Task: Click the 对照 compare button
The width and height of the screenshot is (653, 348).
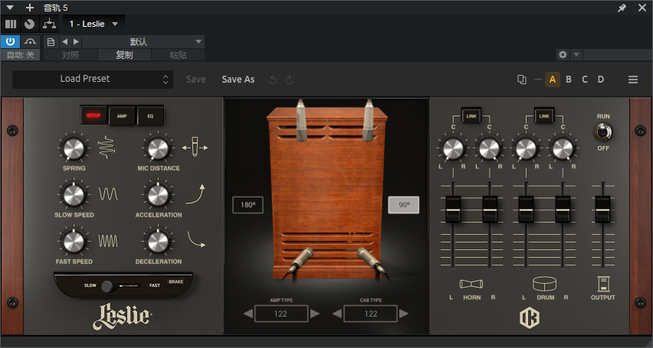Action: (71, 55)
